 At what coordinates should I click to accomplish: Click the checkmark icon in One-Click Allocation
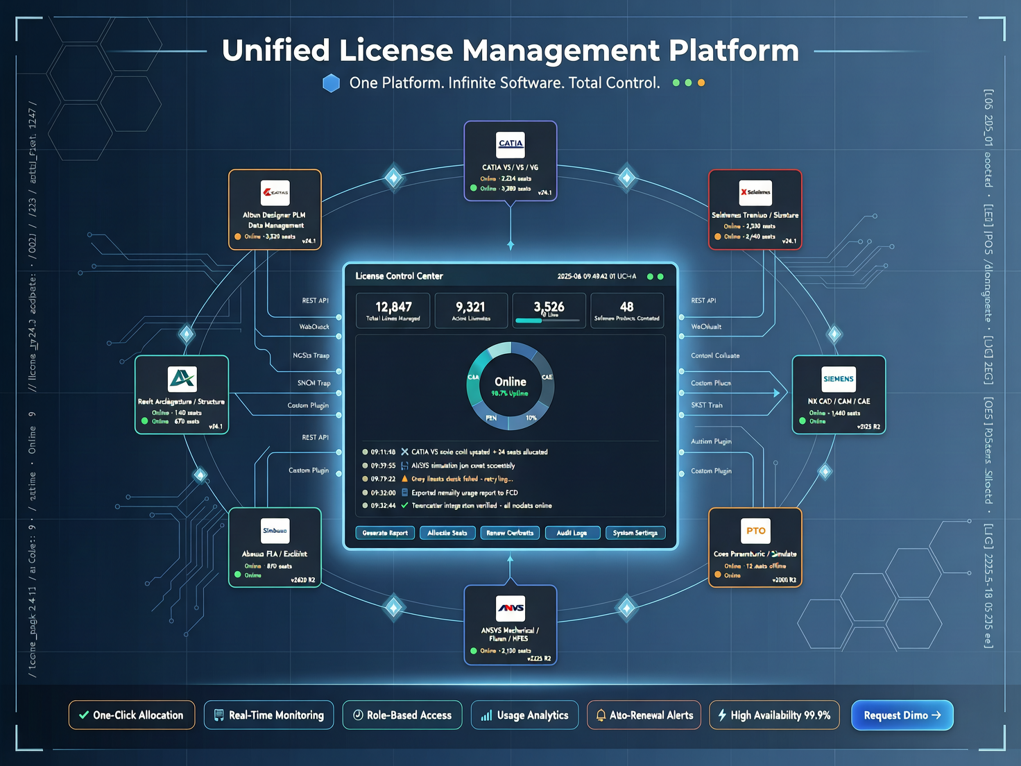(84, 715)
